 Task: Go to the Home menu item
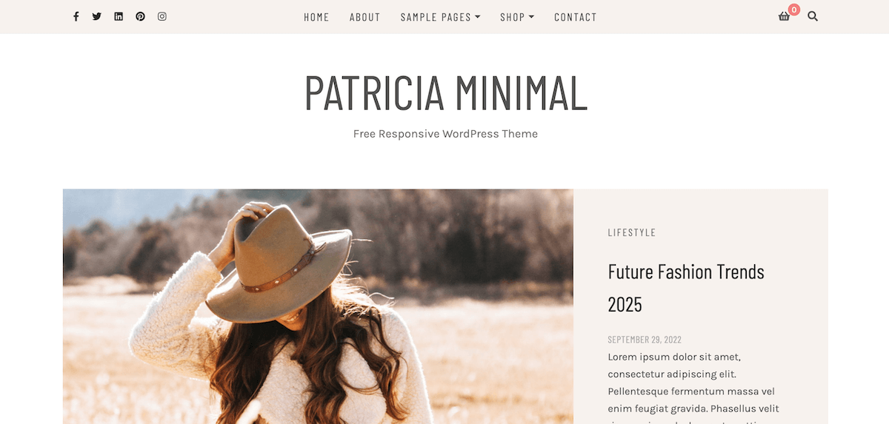[x=316, y=17]
